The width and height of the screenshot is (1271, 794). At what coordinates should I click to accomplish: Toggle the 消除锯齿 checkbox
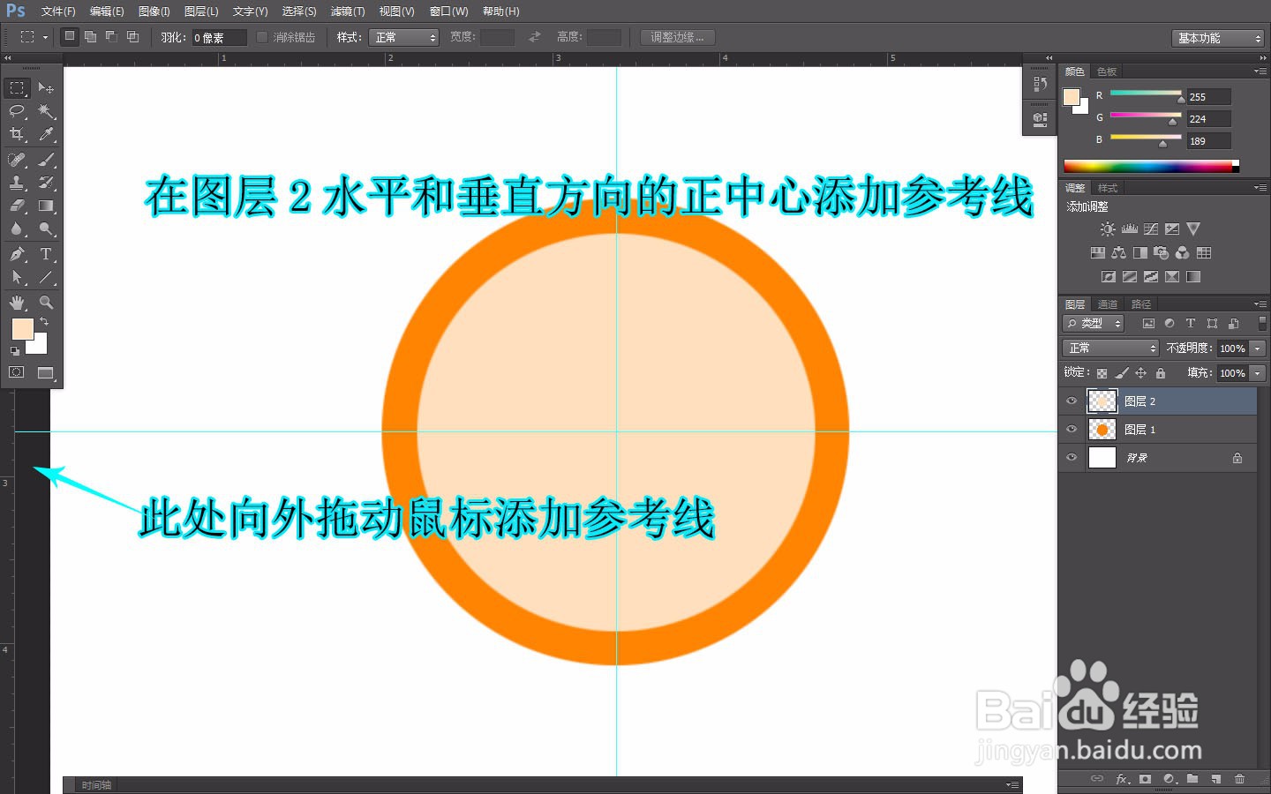pyautogui.click(x=261, y=37)
